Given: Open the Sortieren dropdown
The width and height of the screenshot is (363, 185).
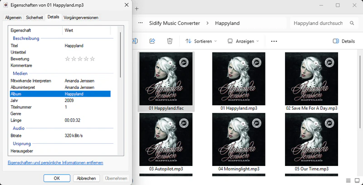Looking at the screenshot, I should (201, 41).
